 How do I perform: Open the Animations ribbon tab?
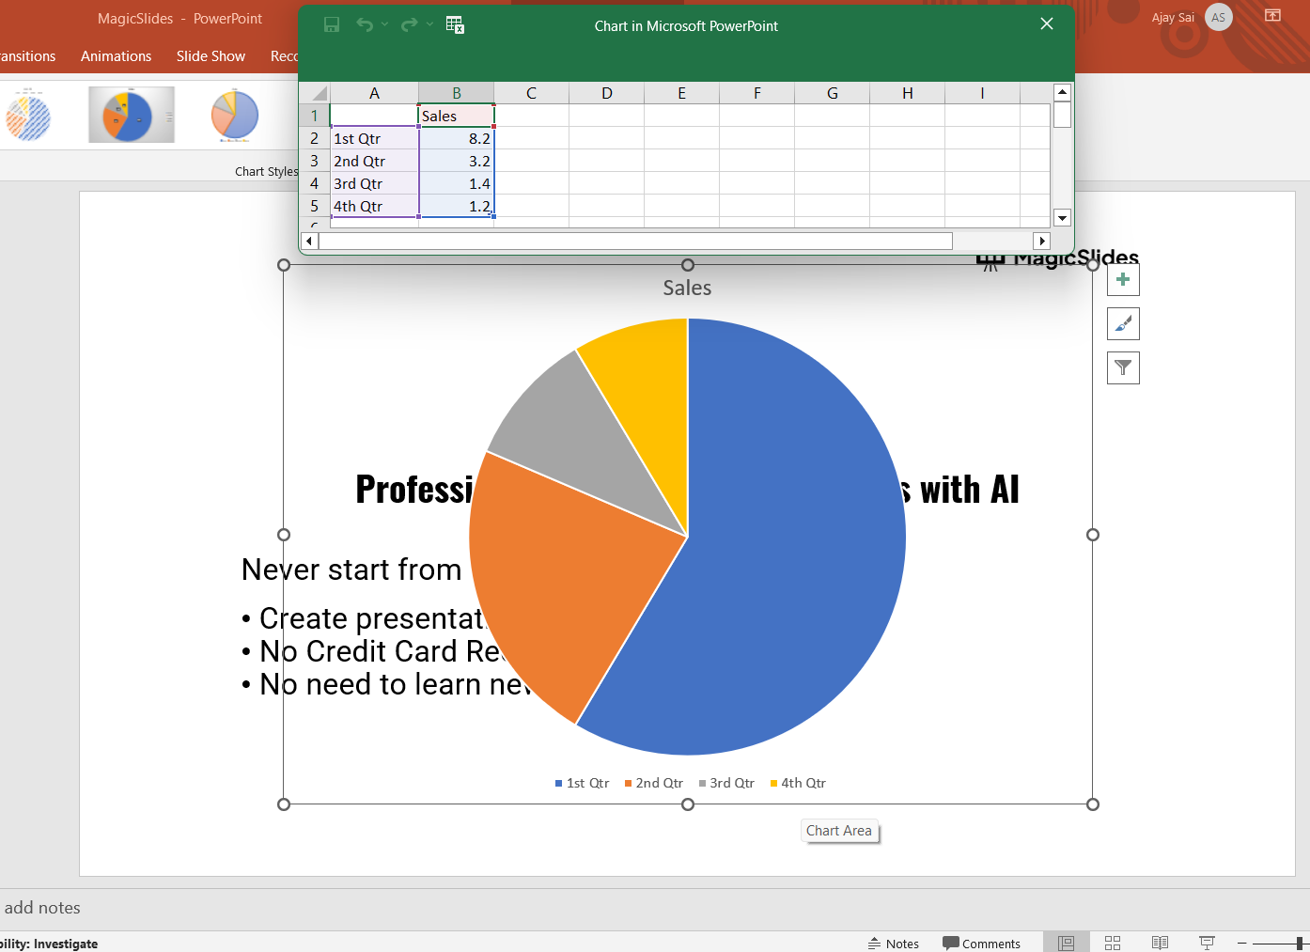click(x=117, y=56)
